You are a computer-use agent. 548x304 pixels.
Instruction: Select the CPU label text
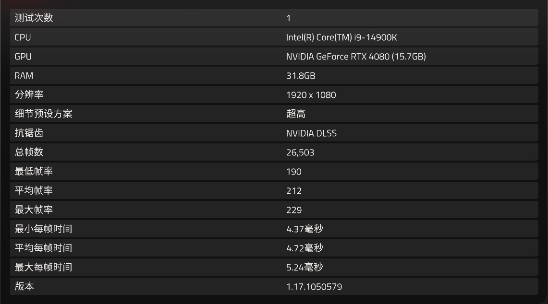[x=23, y=37]
